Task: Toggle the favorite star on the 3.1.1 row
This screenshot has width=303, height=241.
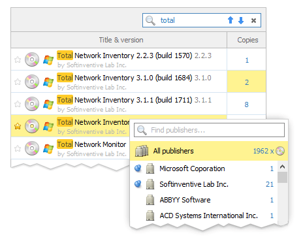Action: [18, 104]
